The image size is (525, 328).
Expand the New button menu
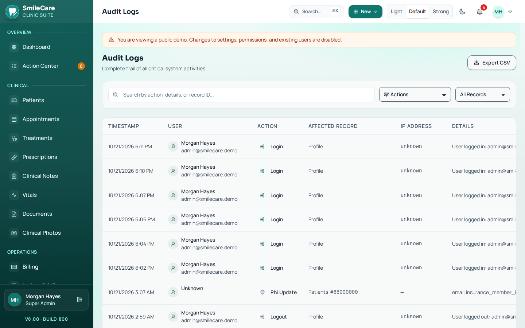click(x=365, y=12)
